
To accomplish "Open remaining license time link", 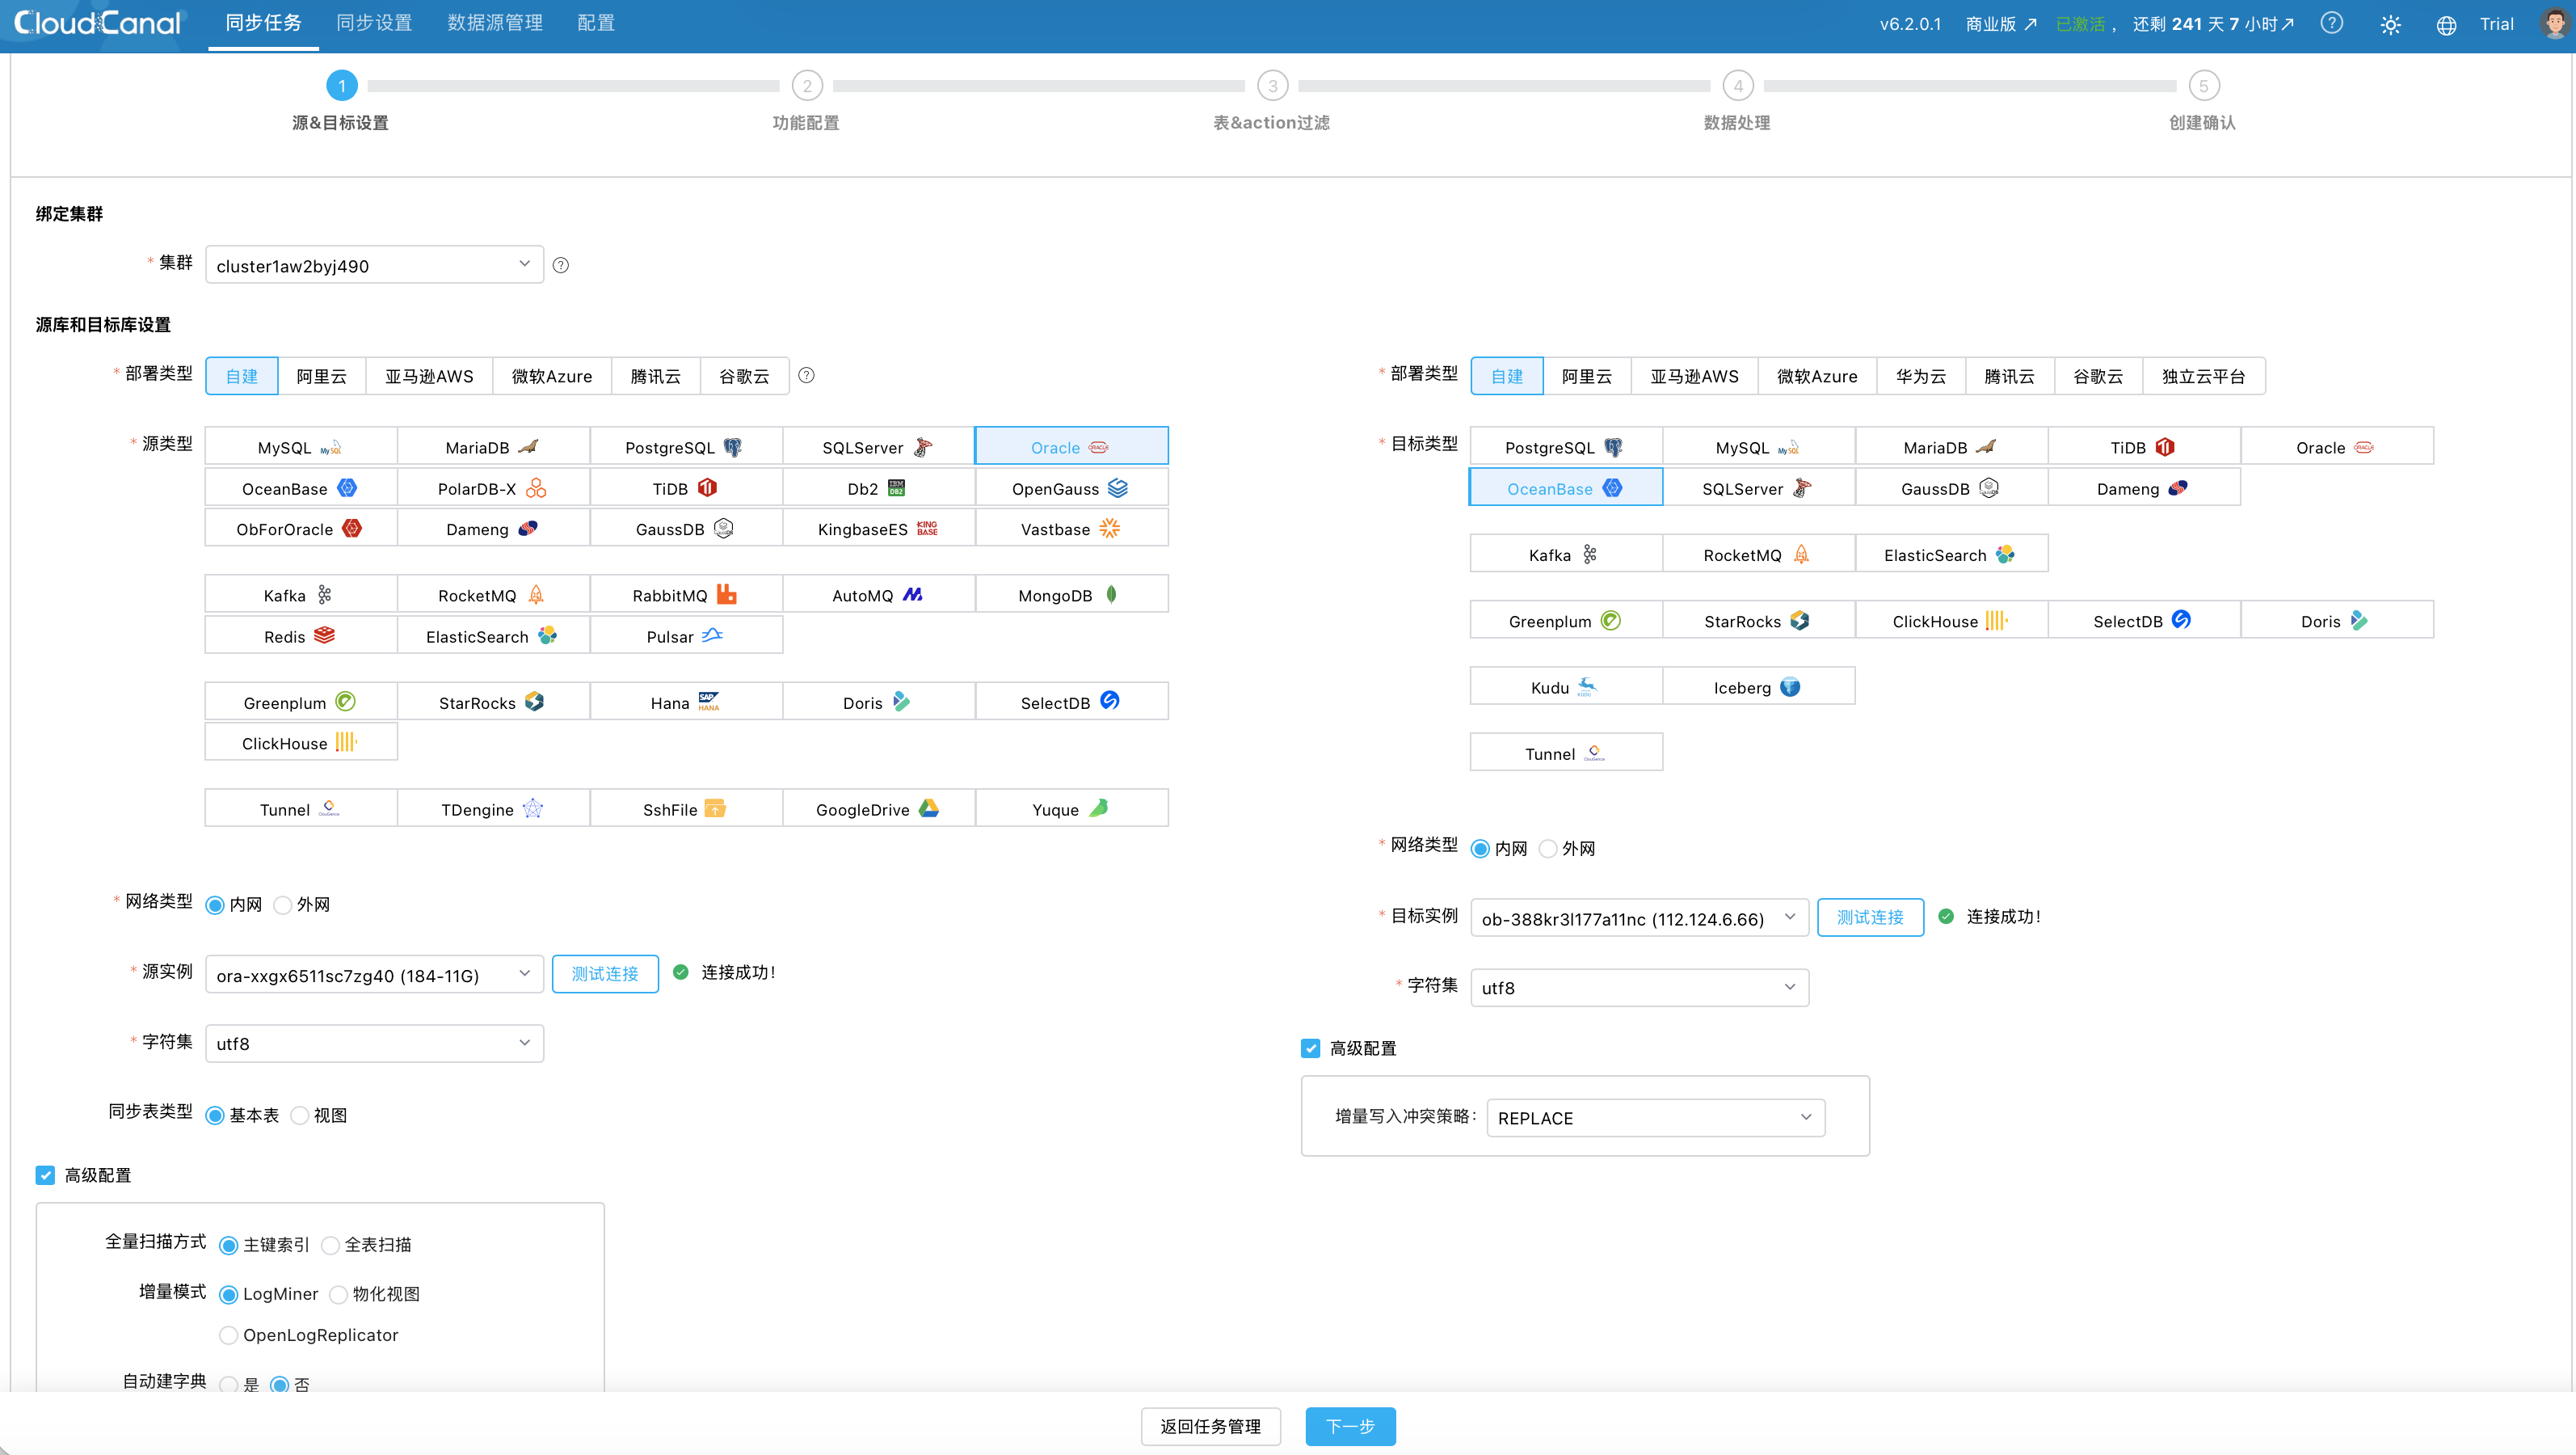I will pos(2213,24).
